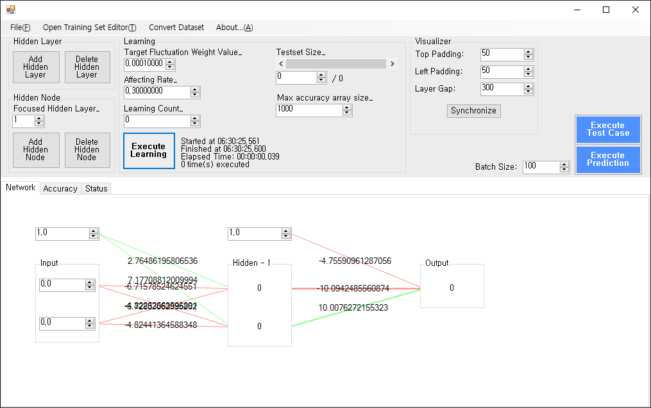Increase the Affecting Rate value
The height and width of the screenshot is (408, 651).
195,89
